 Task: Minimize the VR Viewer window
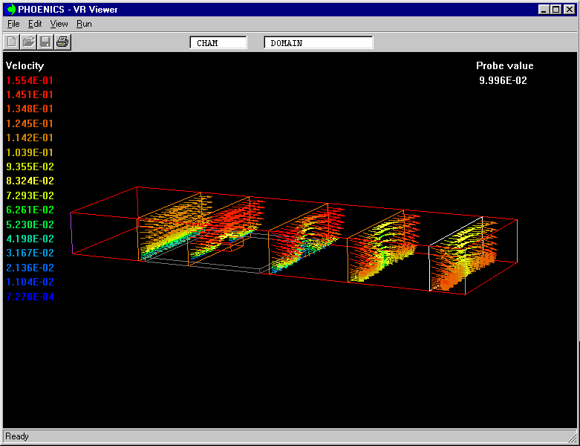coord(544,10)
